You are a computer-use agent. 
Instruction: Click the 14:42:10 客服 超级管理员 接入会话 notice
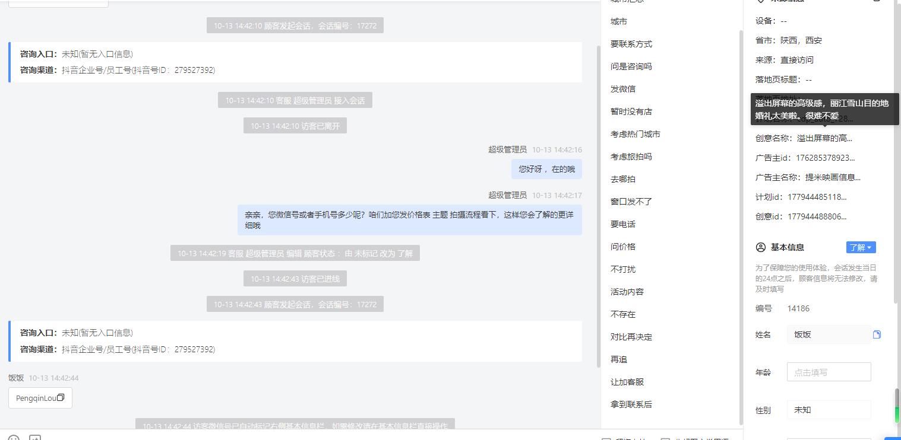point(295,100)
